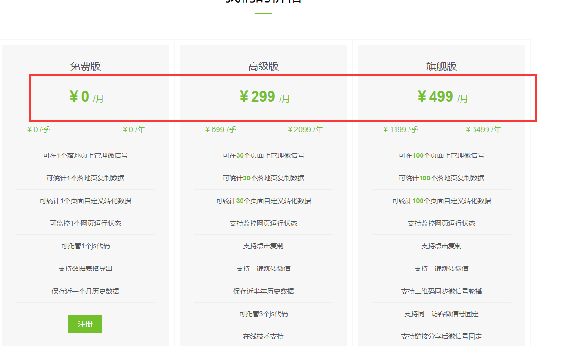563x346 pixels.
Task: Click the text 可统计30个落地页复制数据
Action: (264, 178)
